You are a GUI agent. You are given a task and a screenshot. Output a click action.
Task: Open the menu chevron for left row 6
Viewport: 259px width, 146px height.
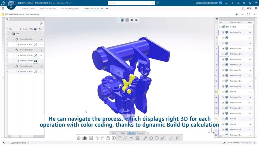[41, 61]
